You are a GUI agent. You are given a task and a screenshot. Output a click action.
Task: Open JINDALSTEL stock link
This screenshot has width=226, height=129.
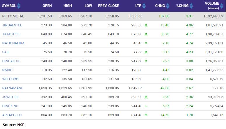(x=12, y=25)
